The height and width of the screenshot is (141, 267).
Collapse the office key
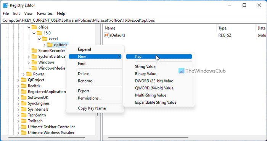(x=29, y=27)
